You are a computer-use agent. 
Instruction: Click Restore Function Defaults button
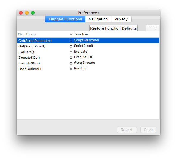click(113, 28)
